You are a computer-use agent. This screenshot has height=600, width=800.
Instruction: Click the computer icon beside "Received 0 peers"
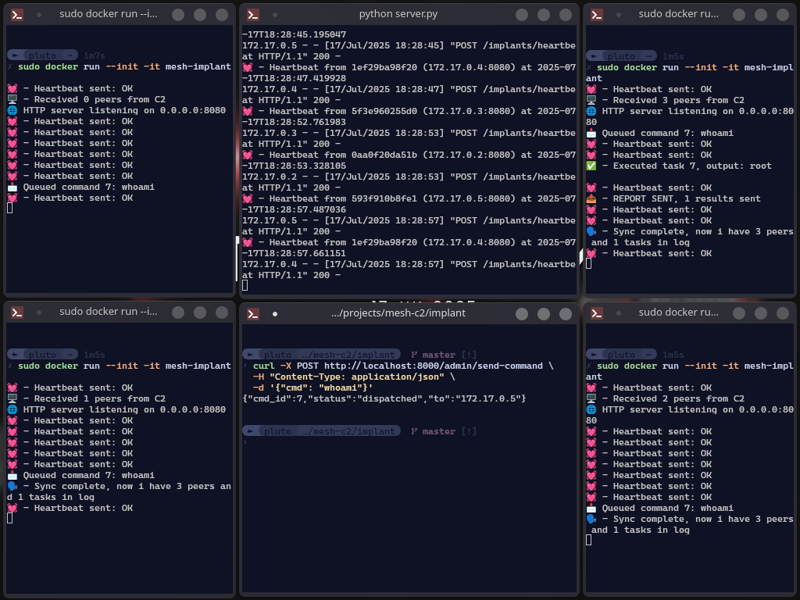(12, 99)
